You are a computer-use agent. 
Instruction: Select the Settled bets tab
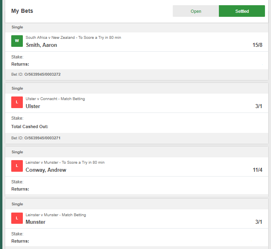pos(242,11)
